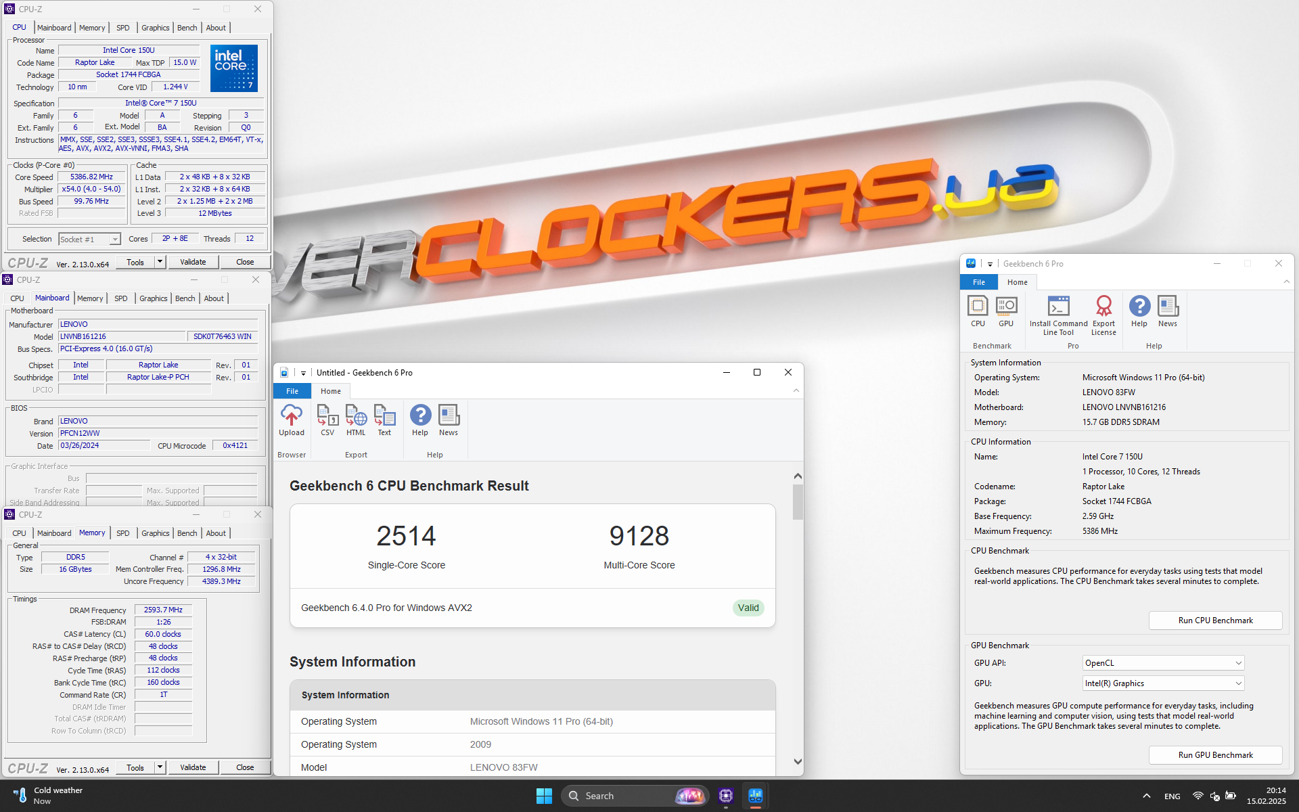Open Windows Start menu

(544, 796)
